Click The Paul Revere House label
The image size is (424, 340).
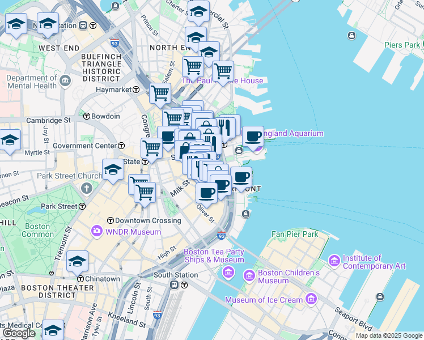[x=222, y=80]
